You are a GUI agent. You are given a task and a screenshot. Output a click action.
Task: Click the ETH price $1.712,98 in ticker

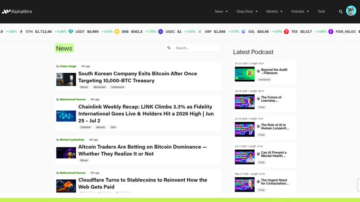[43, 32]
